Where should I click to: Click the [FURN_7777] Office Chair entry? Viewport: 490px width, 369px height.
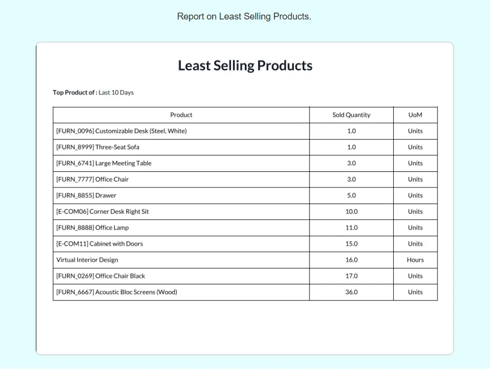point(92,179)
